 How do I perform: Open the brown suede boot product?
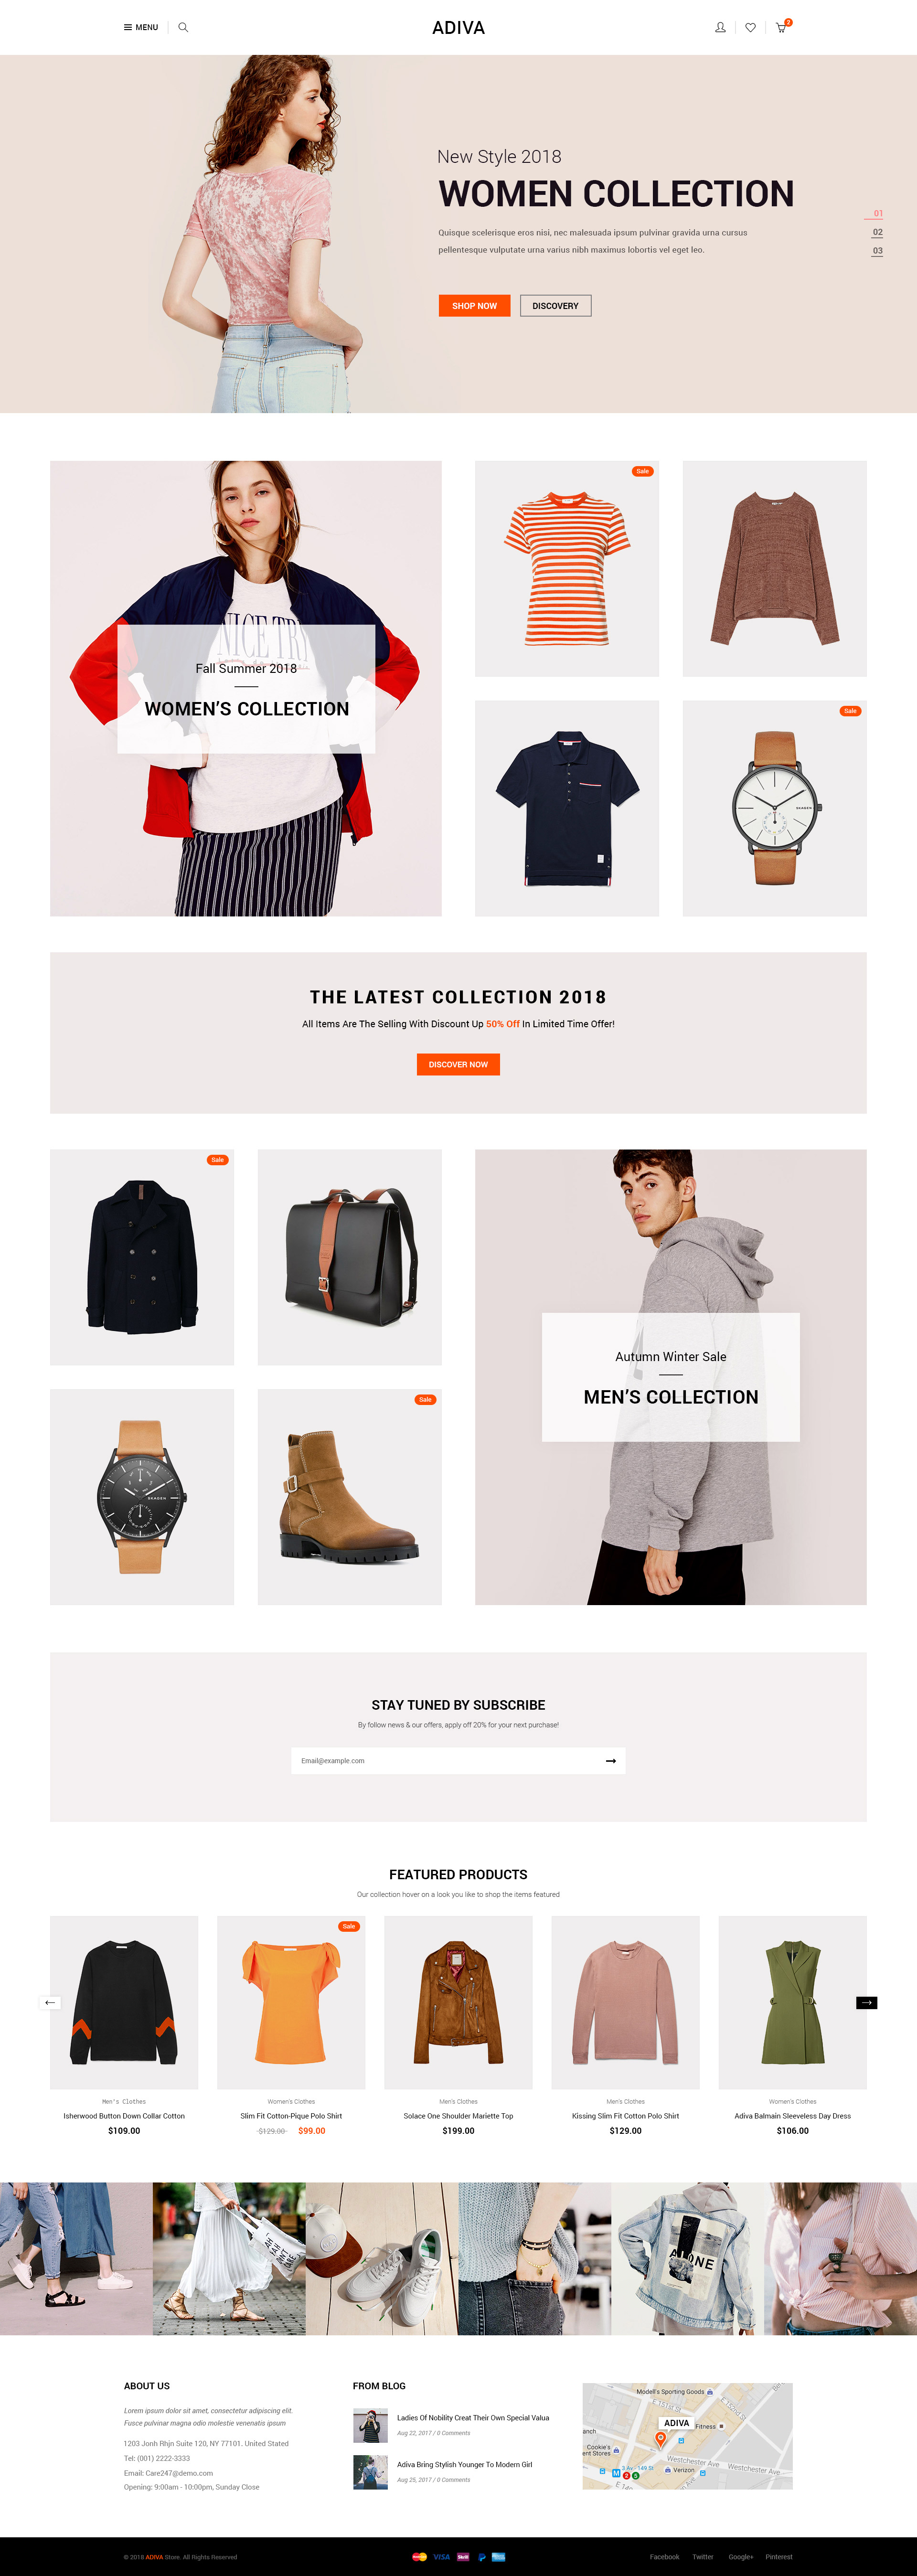click(349, 1497)
